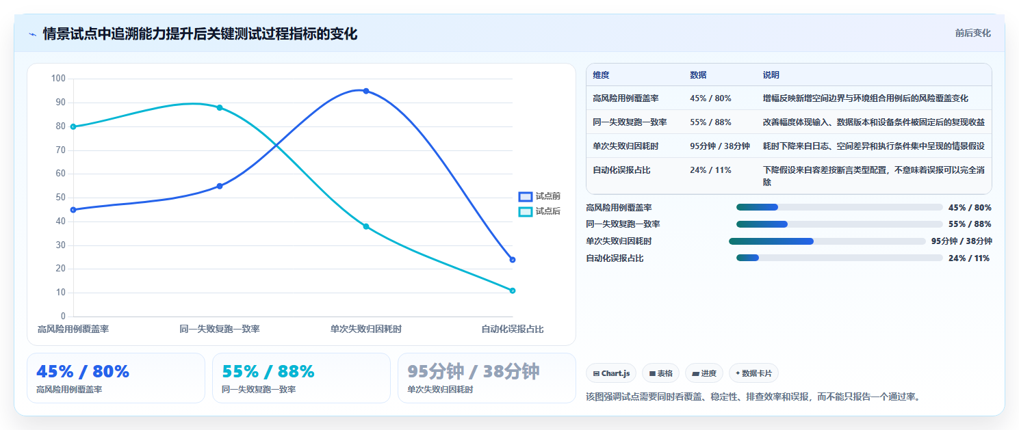This screenshot has width=1019, height=430.
Task: Click the 试点前 data point at 95
Action: [366, 91]
